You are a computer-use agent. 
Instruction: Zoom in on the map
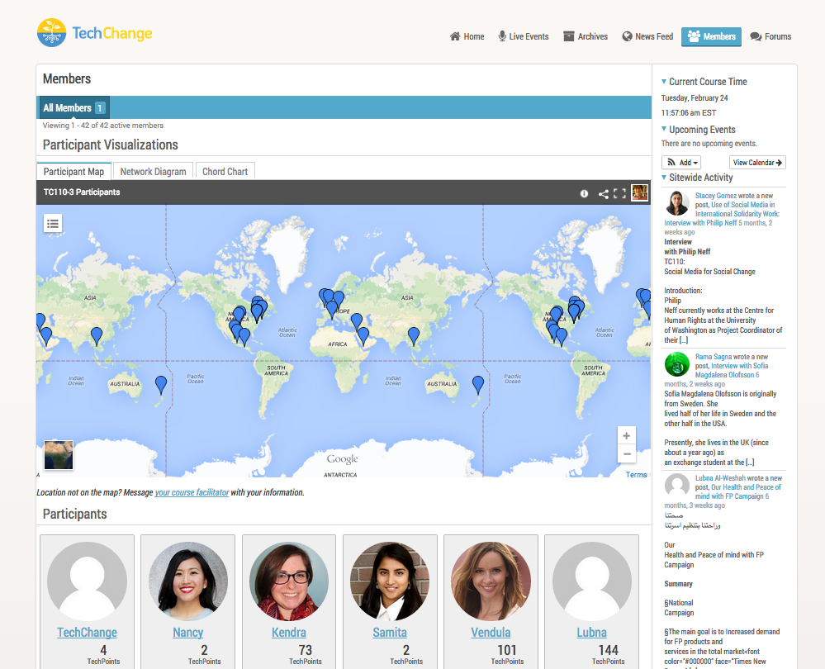click(627, 436)
